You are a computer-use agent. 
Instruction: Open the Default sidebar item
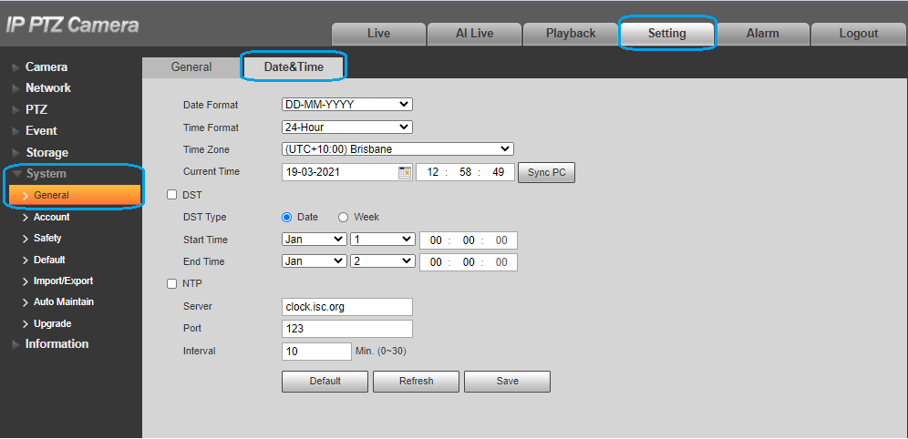(48, 260)
